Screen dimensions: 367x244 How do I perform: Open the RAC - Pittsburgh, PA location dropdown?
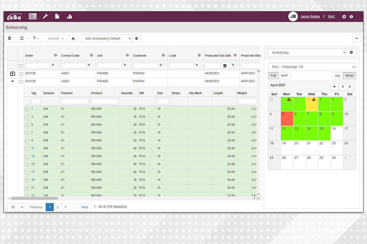coord(312,67)
